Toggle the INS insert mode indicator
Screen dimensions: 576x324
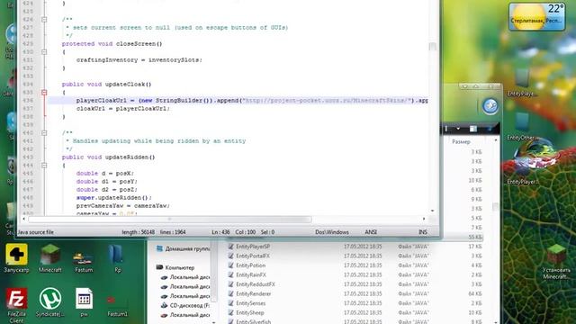coord(423,232)
